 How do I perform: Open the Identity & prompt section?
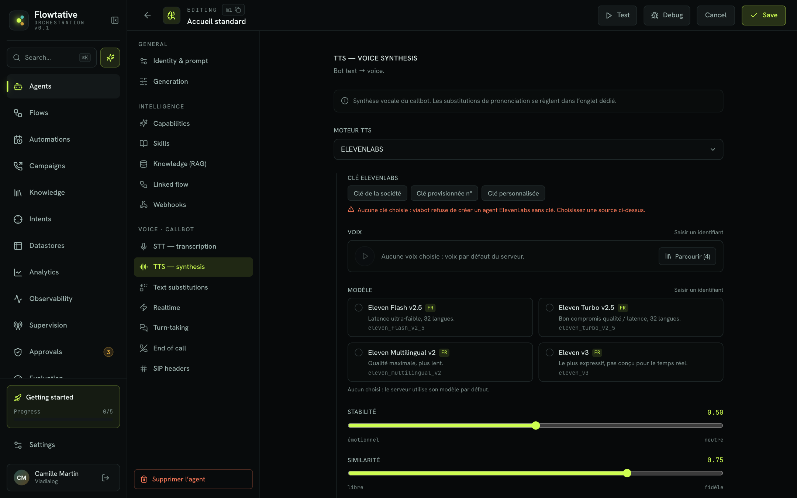193,61
